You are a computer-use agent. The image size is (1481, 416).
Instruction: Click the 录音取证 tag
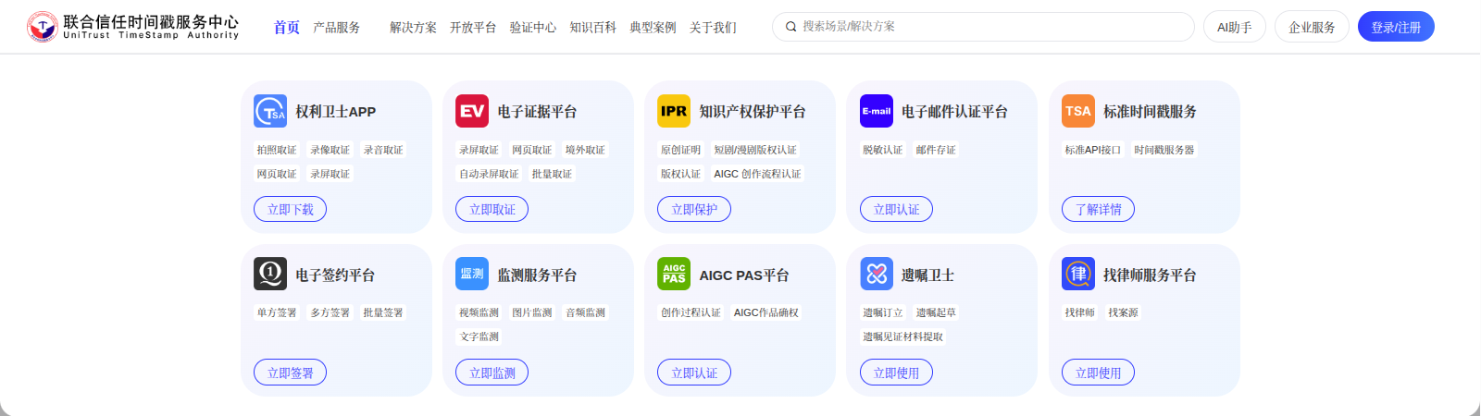383,150
